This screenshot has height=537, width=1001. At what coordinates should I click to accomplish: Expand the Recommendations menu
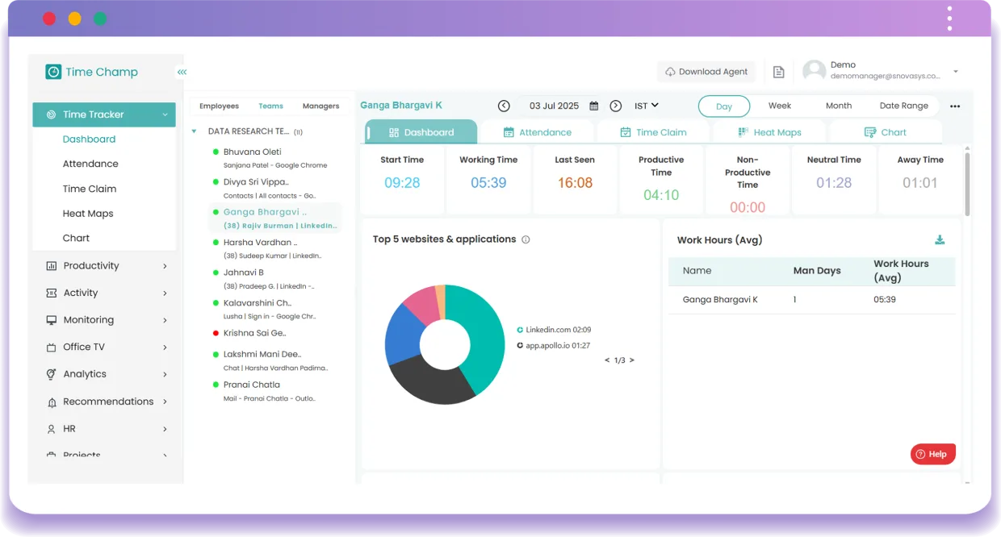(165, 402)
